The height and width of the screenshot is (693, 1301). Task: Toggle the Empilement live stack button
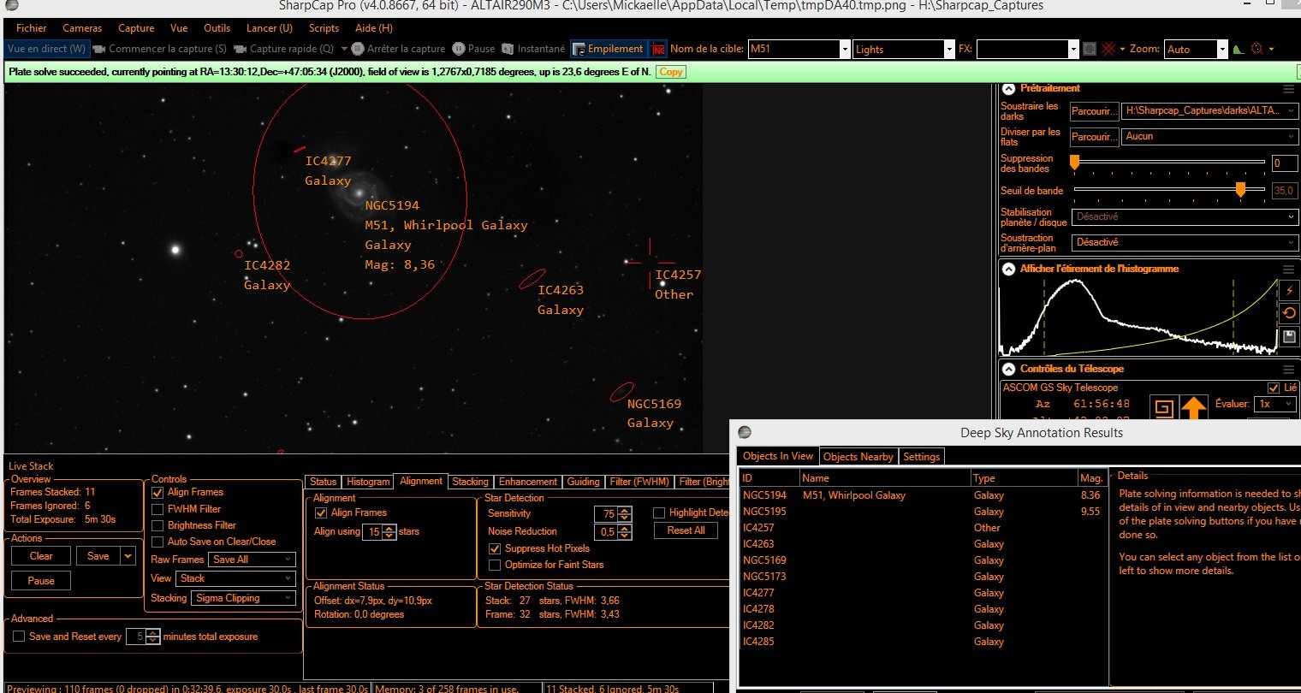[608, 49]
